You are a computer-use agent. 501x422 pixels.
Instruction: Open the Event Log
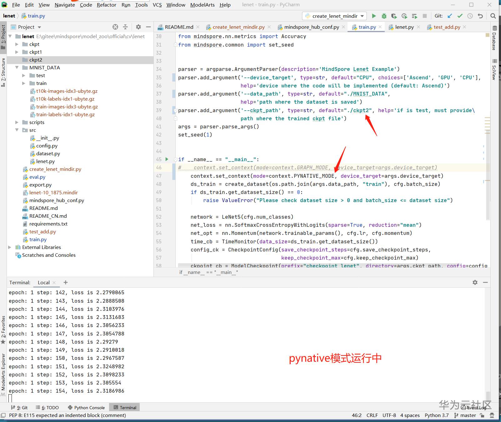click(474, 407)
